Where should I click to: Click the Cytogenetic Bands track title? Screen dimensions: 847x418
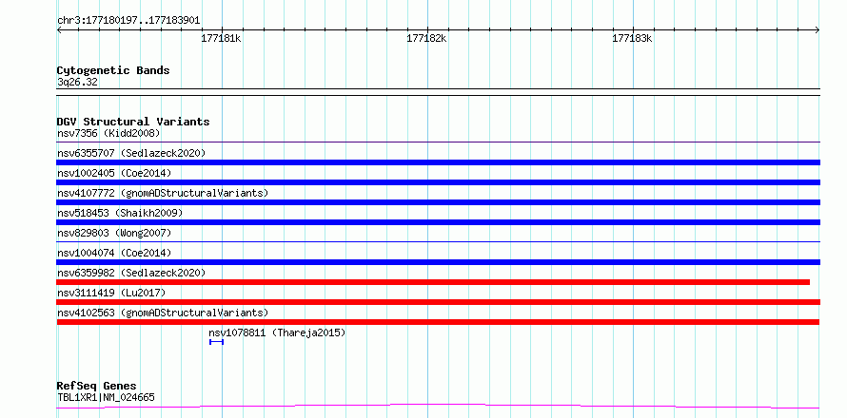(x=113, y=70)
